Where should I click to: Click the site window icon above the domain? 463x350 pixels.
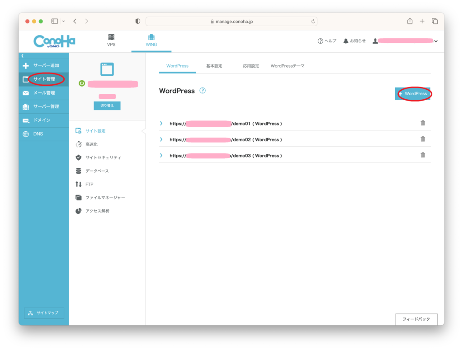(107, 69)
